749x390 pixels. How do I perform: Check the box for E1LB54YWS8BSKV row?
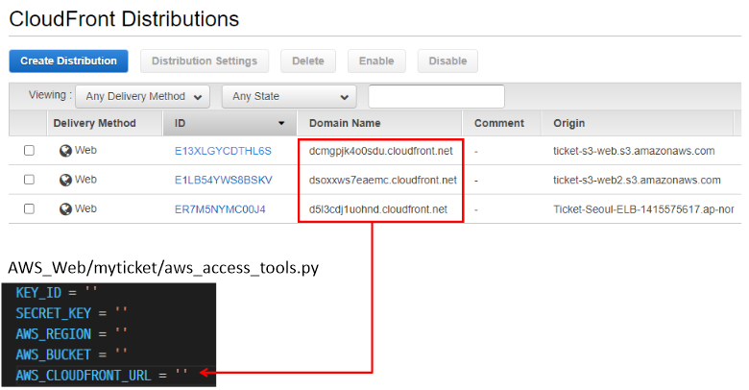point(29,180)
